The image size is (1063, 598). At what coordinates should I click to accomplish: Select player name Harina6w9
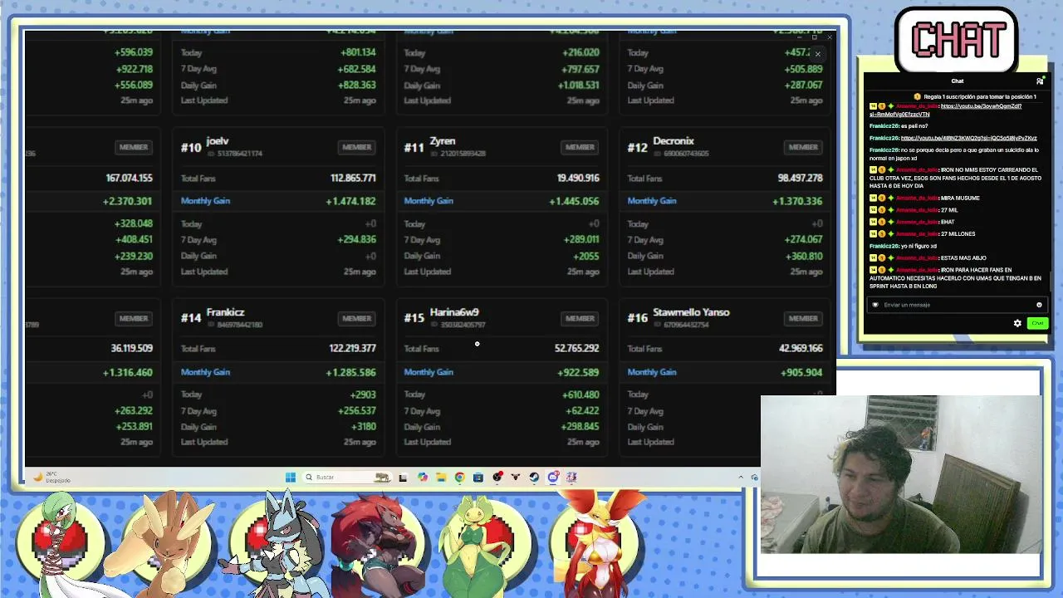[x=454, y=312]
